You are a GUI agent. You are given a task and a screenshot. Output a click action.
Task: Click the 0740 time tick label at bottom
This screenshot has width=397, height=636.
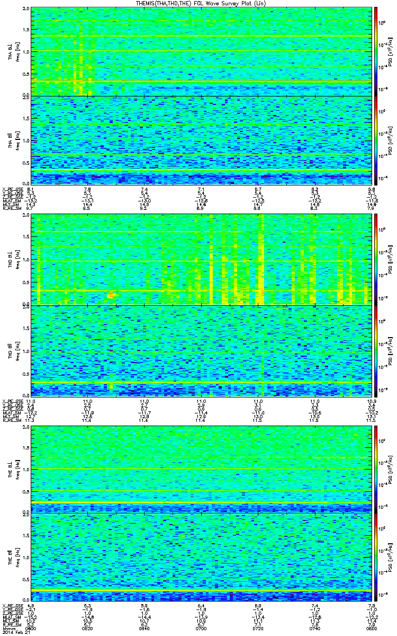point(314,629)
